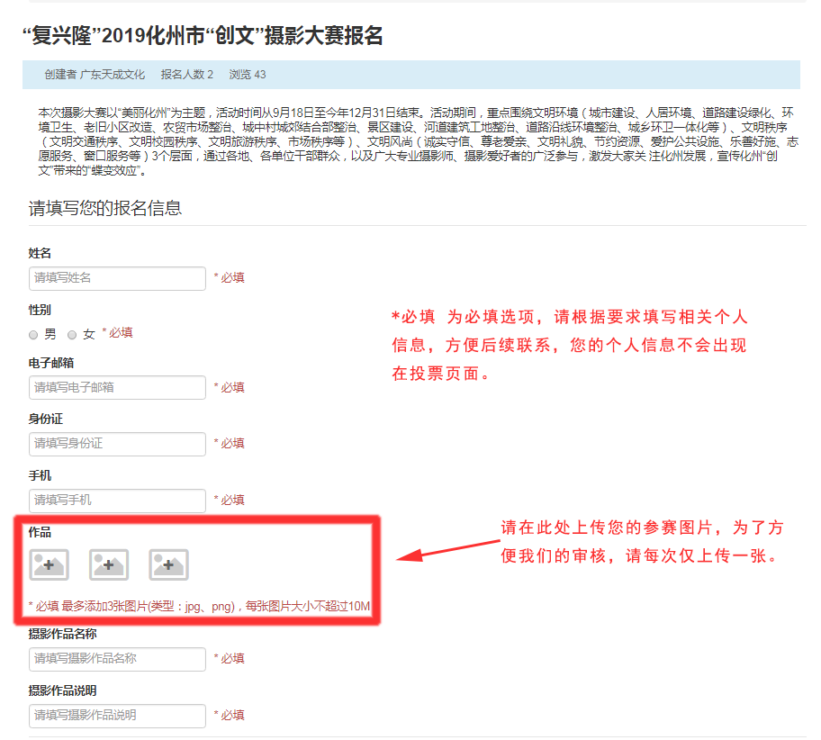Click the 手机 phone number input field
This screenshot has height=740, width=821.
click(x=117, y=501)
